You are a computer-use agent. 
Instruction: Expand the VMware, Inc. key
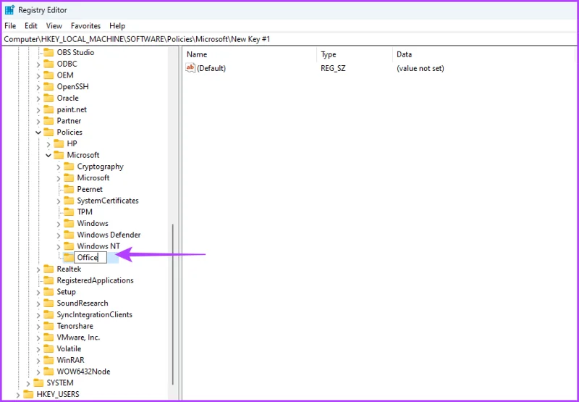38,338
